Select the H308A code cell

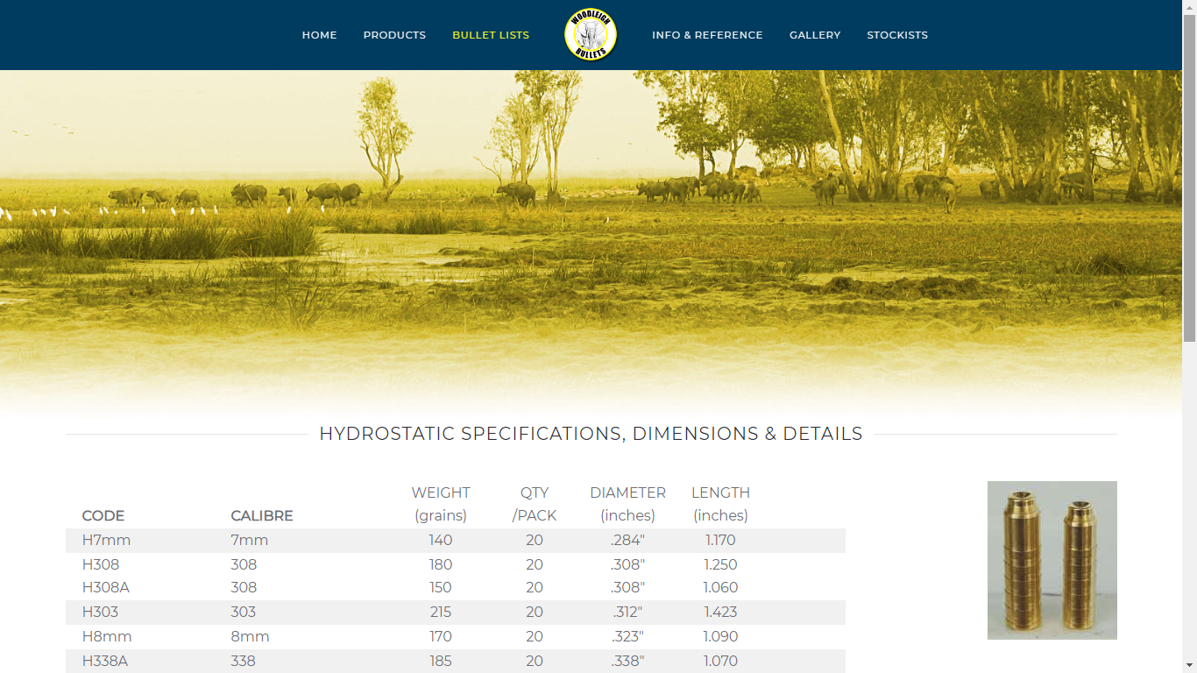[x=106, y=588]
